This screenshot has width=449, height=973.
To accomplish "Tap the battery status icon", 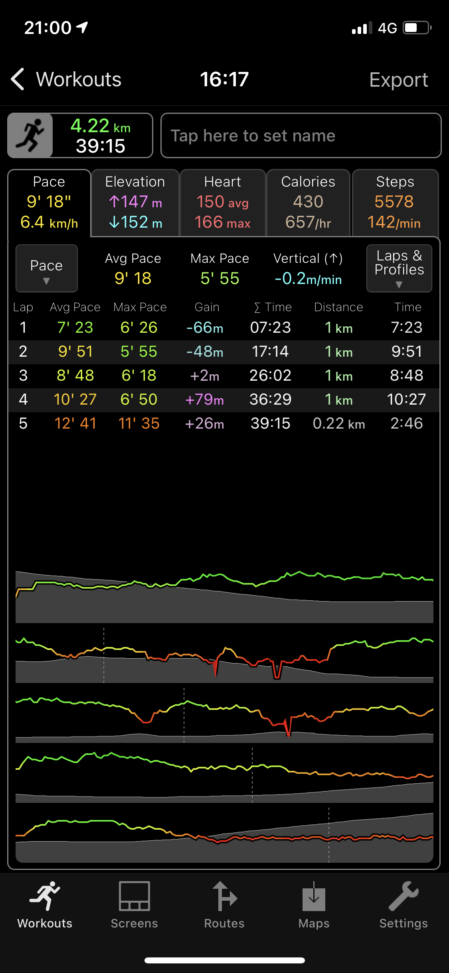I will point(417,28).
